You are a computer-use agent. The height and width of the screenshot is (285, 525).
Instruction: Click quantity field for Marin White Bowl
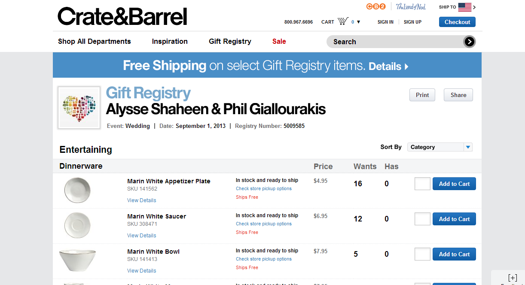(x=422, y=254)
